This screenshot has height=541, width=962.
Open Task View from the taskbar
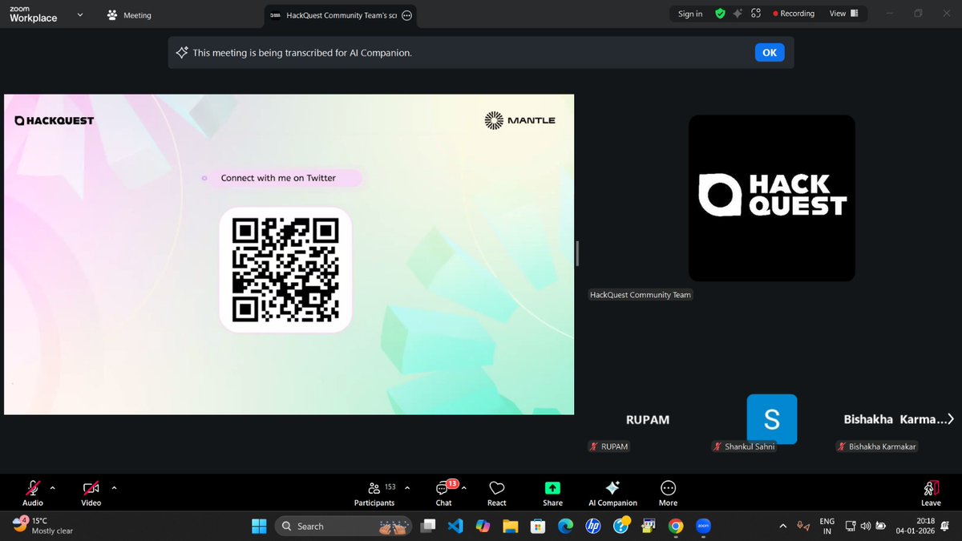point(429,526)
